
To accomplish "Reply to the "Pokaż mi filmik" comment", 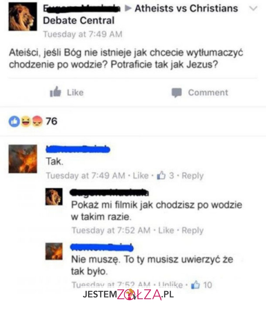I will (193, 231).
